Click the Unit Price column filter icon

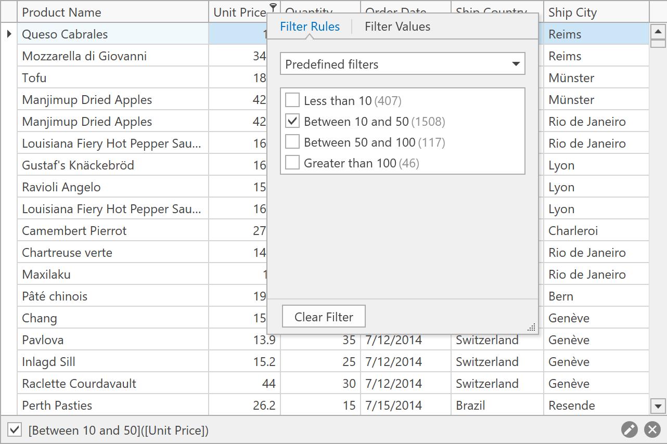click(273, 7)
